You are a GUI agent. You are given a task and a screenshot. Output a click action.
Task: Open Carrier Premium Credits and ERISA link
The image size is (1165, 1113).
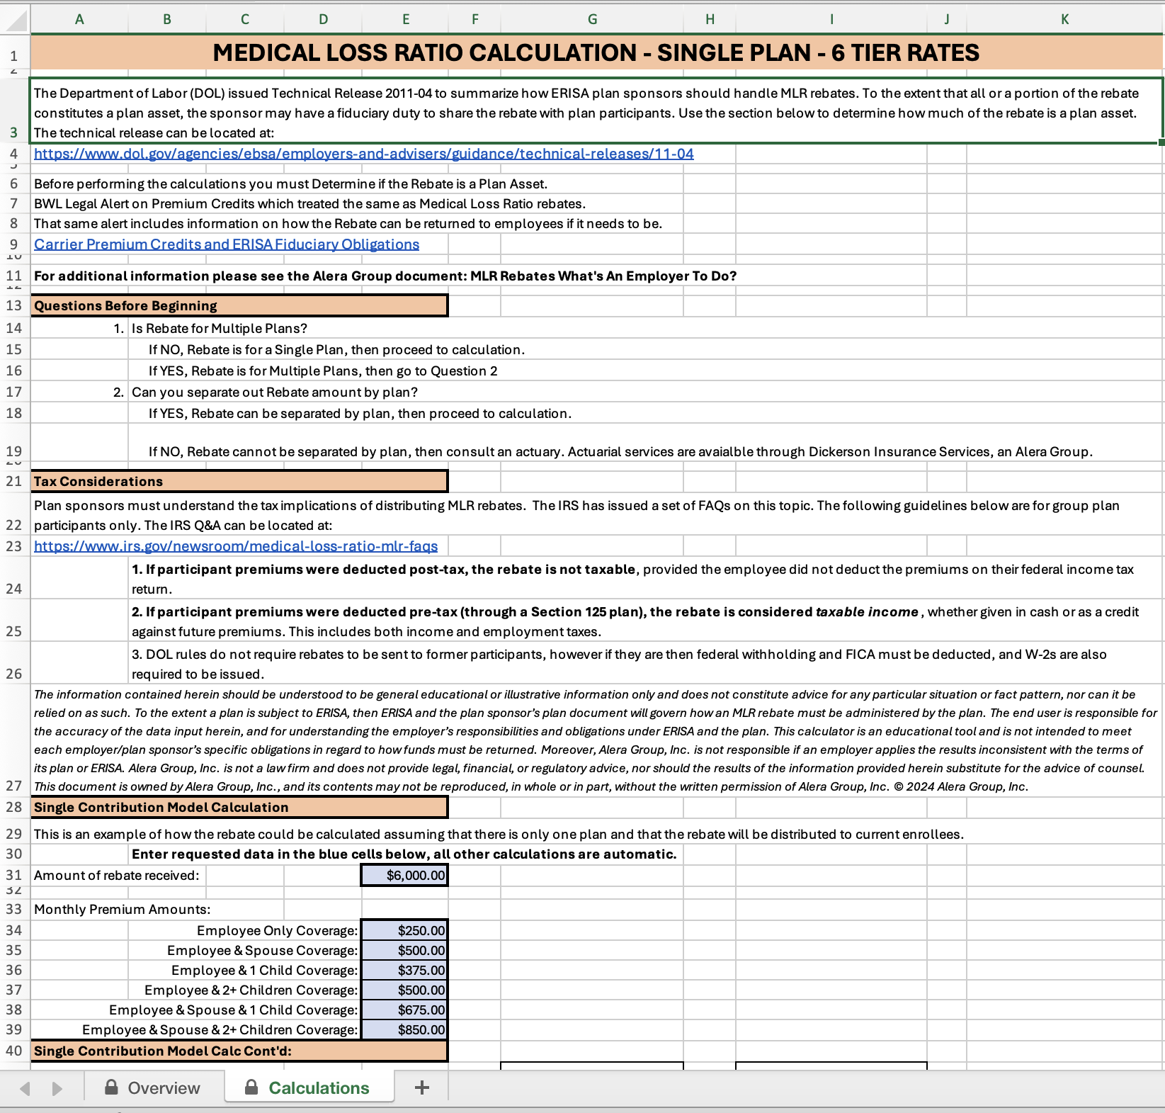[227, 244]
